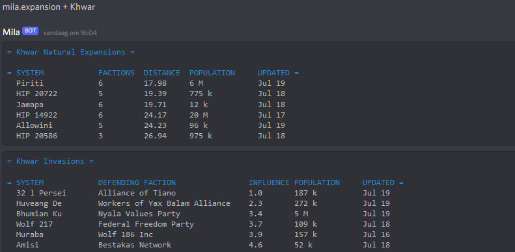Click distance value 26.94
Screen dimensions: 515x252
pyautogui.click(x=155, y=136)
